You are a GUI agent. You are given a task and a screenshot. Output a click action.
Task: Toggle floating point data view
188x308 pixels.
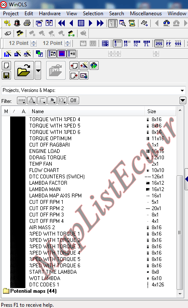point(147,43)
